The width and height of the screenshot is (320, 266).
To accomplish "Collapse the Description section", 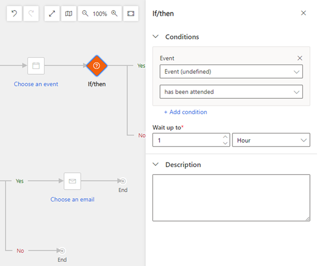I will (156, 165).
